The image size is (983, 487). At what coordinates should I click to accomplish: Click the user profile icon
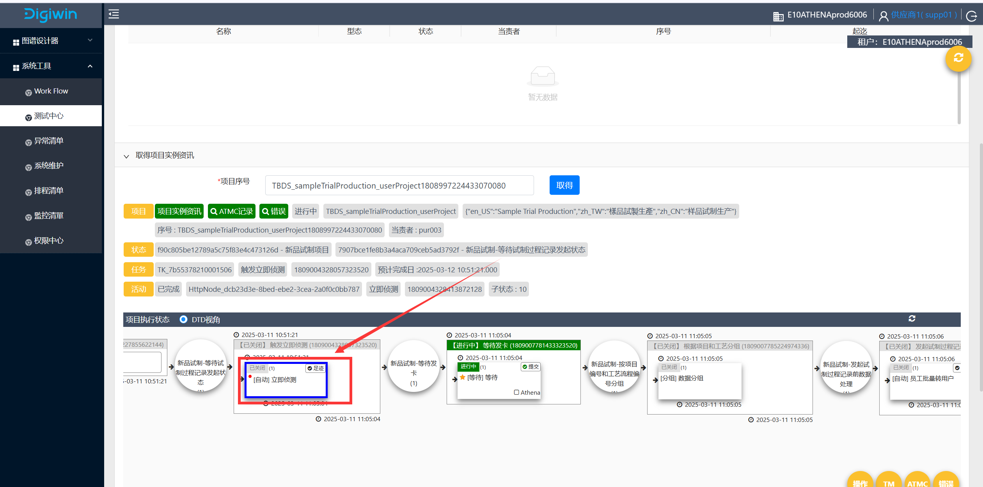884,16
